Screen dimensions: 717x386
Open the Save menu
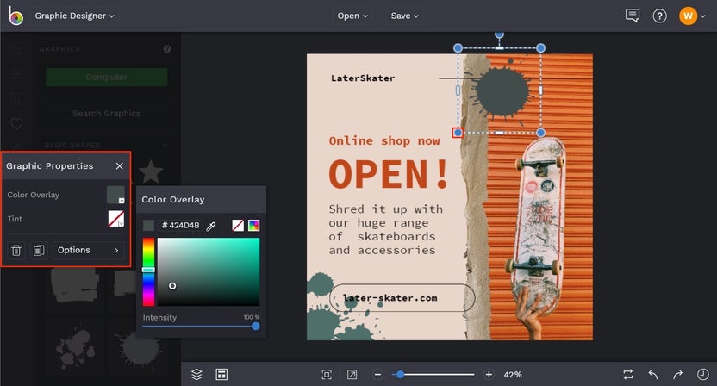pyautogui.click(x=405, y=16)
